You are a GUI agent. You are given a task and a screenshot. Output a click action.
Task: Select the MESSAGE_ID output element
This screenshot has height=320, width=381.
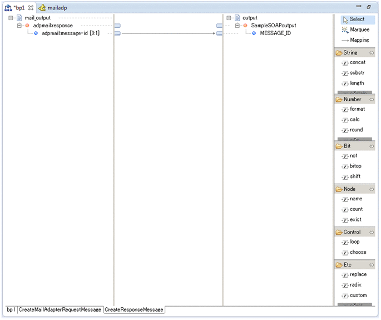click(x=275, y=33)
